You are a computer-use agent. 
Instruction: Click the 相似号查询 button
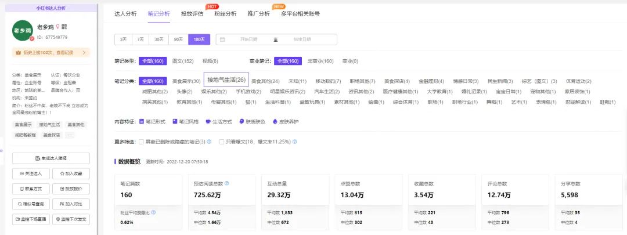pos(31,204)
